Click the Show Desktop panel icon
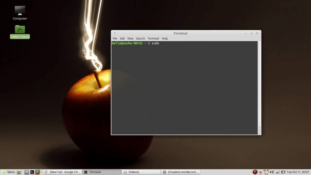 click(x=19, y=172)
